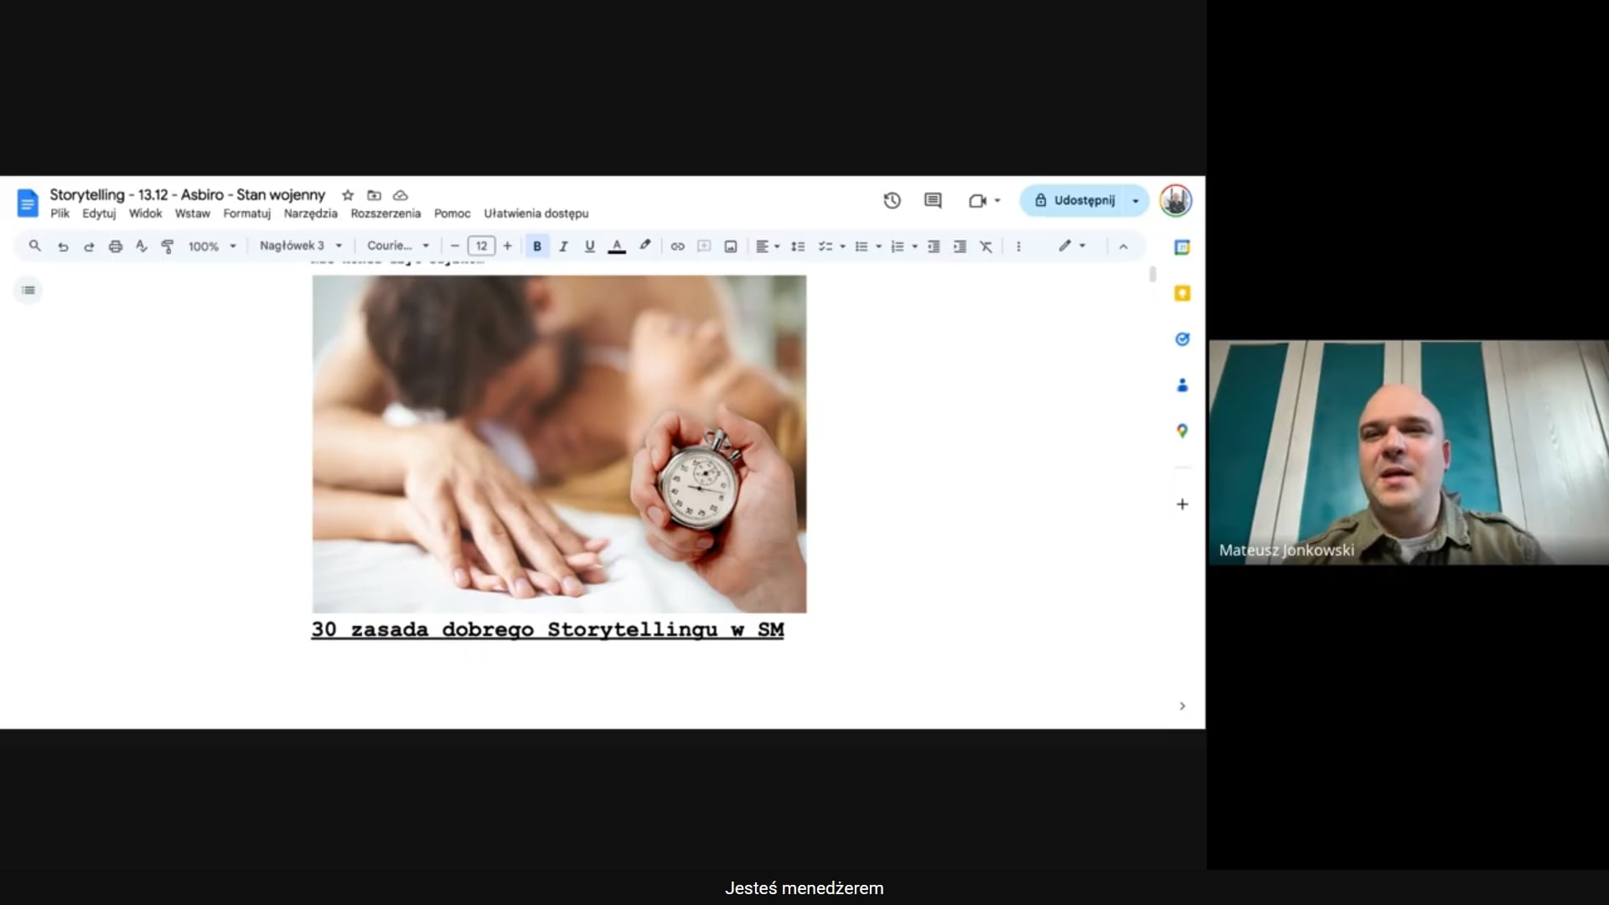Toggle underline formatting
1609x905 pixels.
point(590,246)
